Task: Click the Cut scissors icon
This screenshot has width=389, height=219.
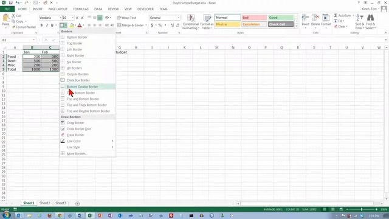Action: tap(13, 16)
